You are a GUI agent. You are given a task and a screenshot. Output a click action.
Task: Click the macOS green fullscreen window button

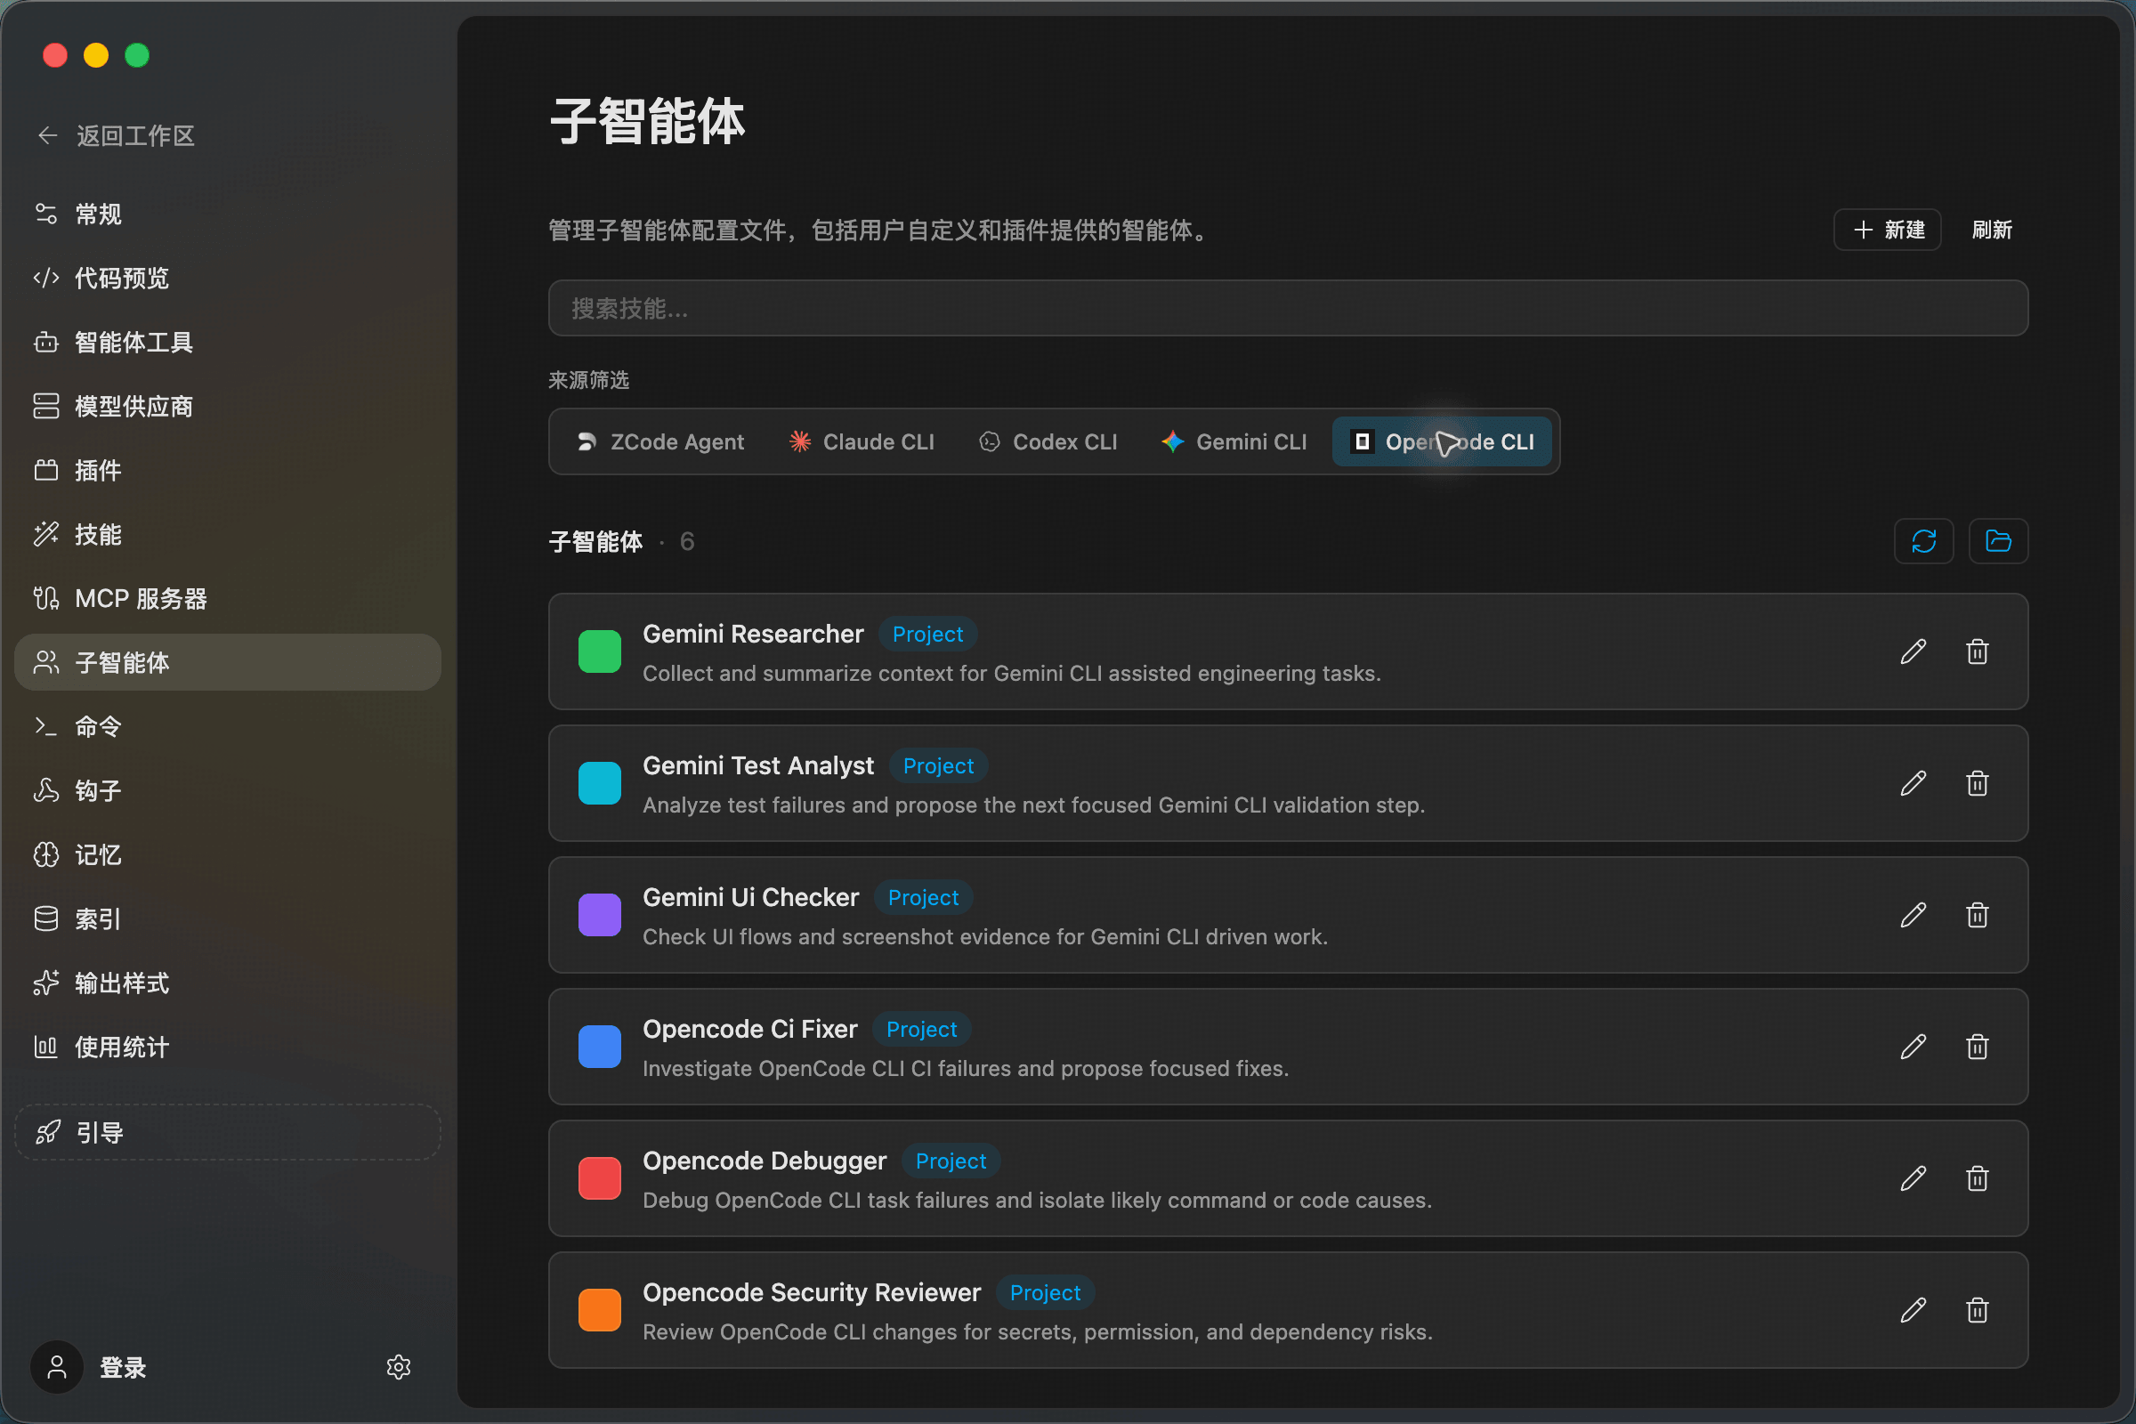(137, 55)
